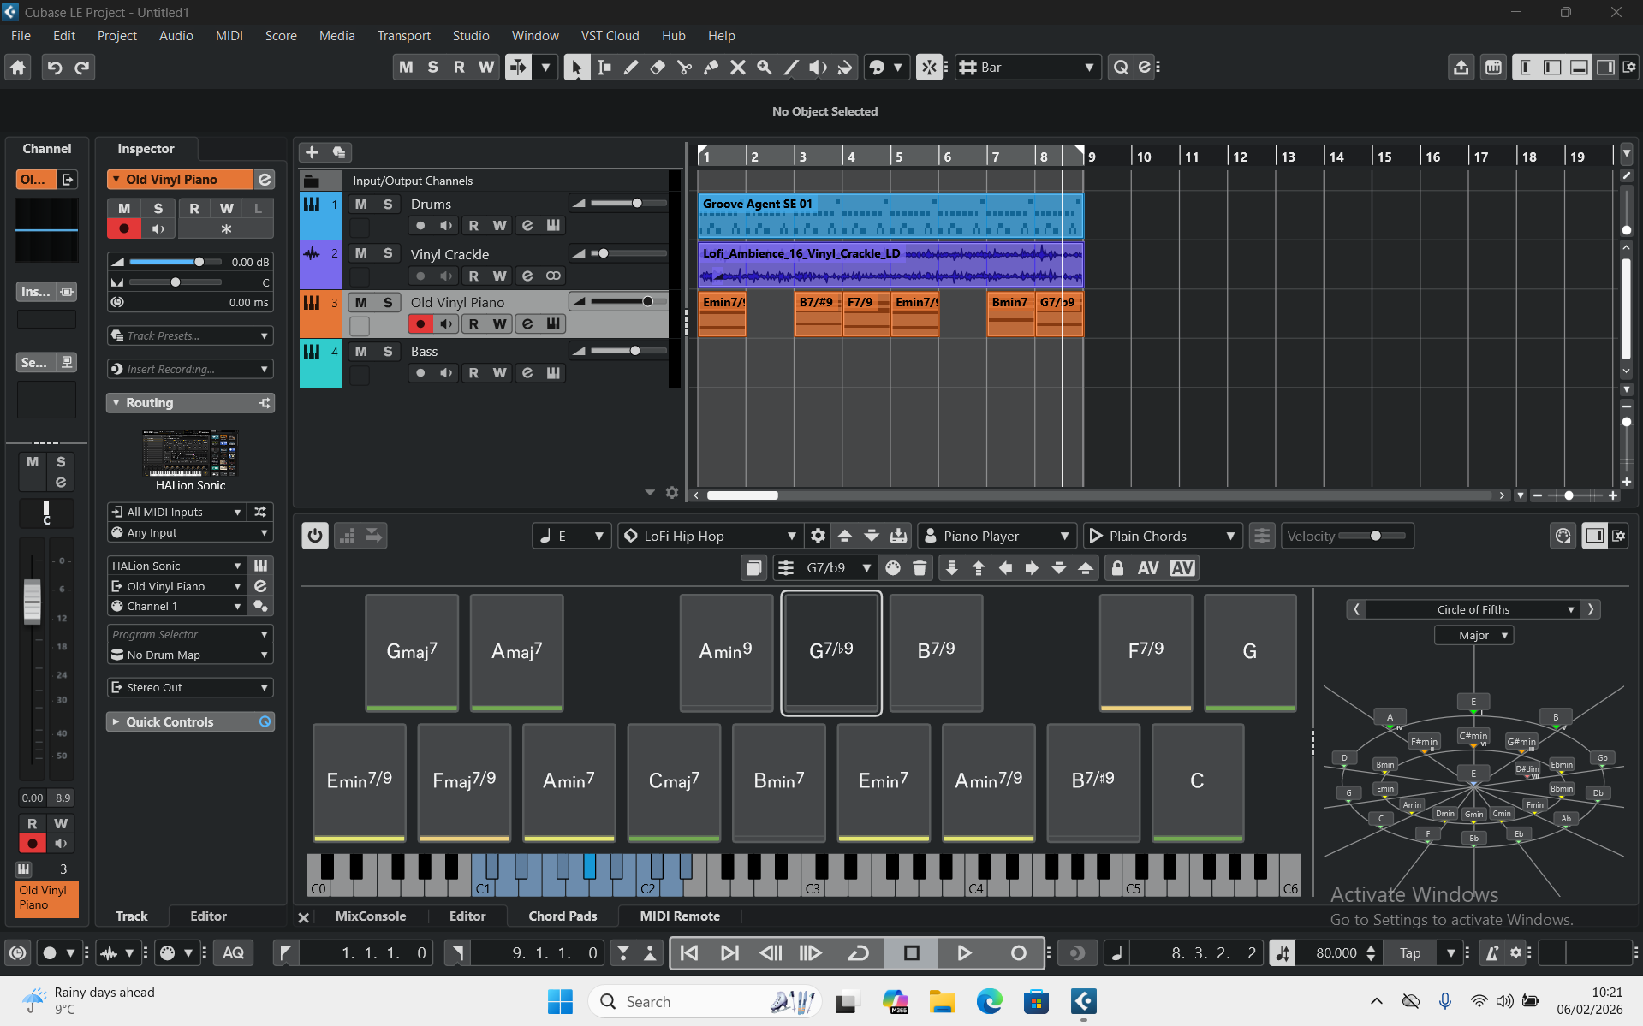Select the Scissors split tool
The image size is (1643, 1026).
coord(684,68)
